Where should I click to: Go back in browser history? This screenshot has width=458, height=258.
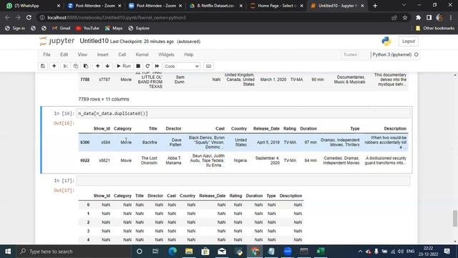click(7, 17)
